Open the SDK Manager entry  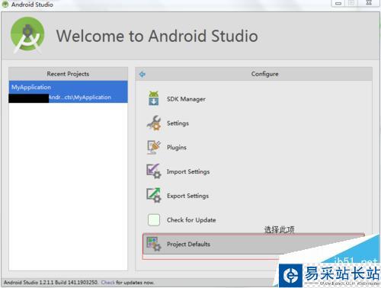186,99
